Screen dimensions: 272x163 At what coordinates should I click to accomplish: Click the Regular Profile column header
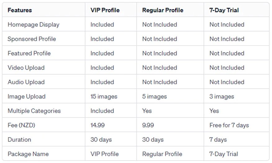tap(163, 10)
